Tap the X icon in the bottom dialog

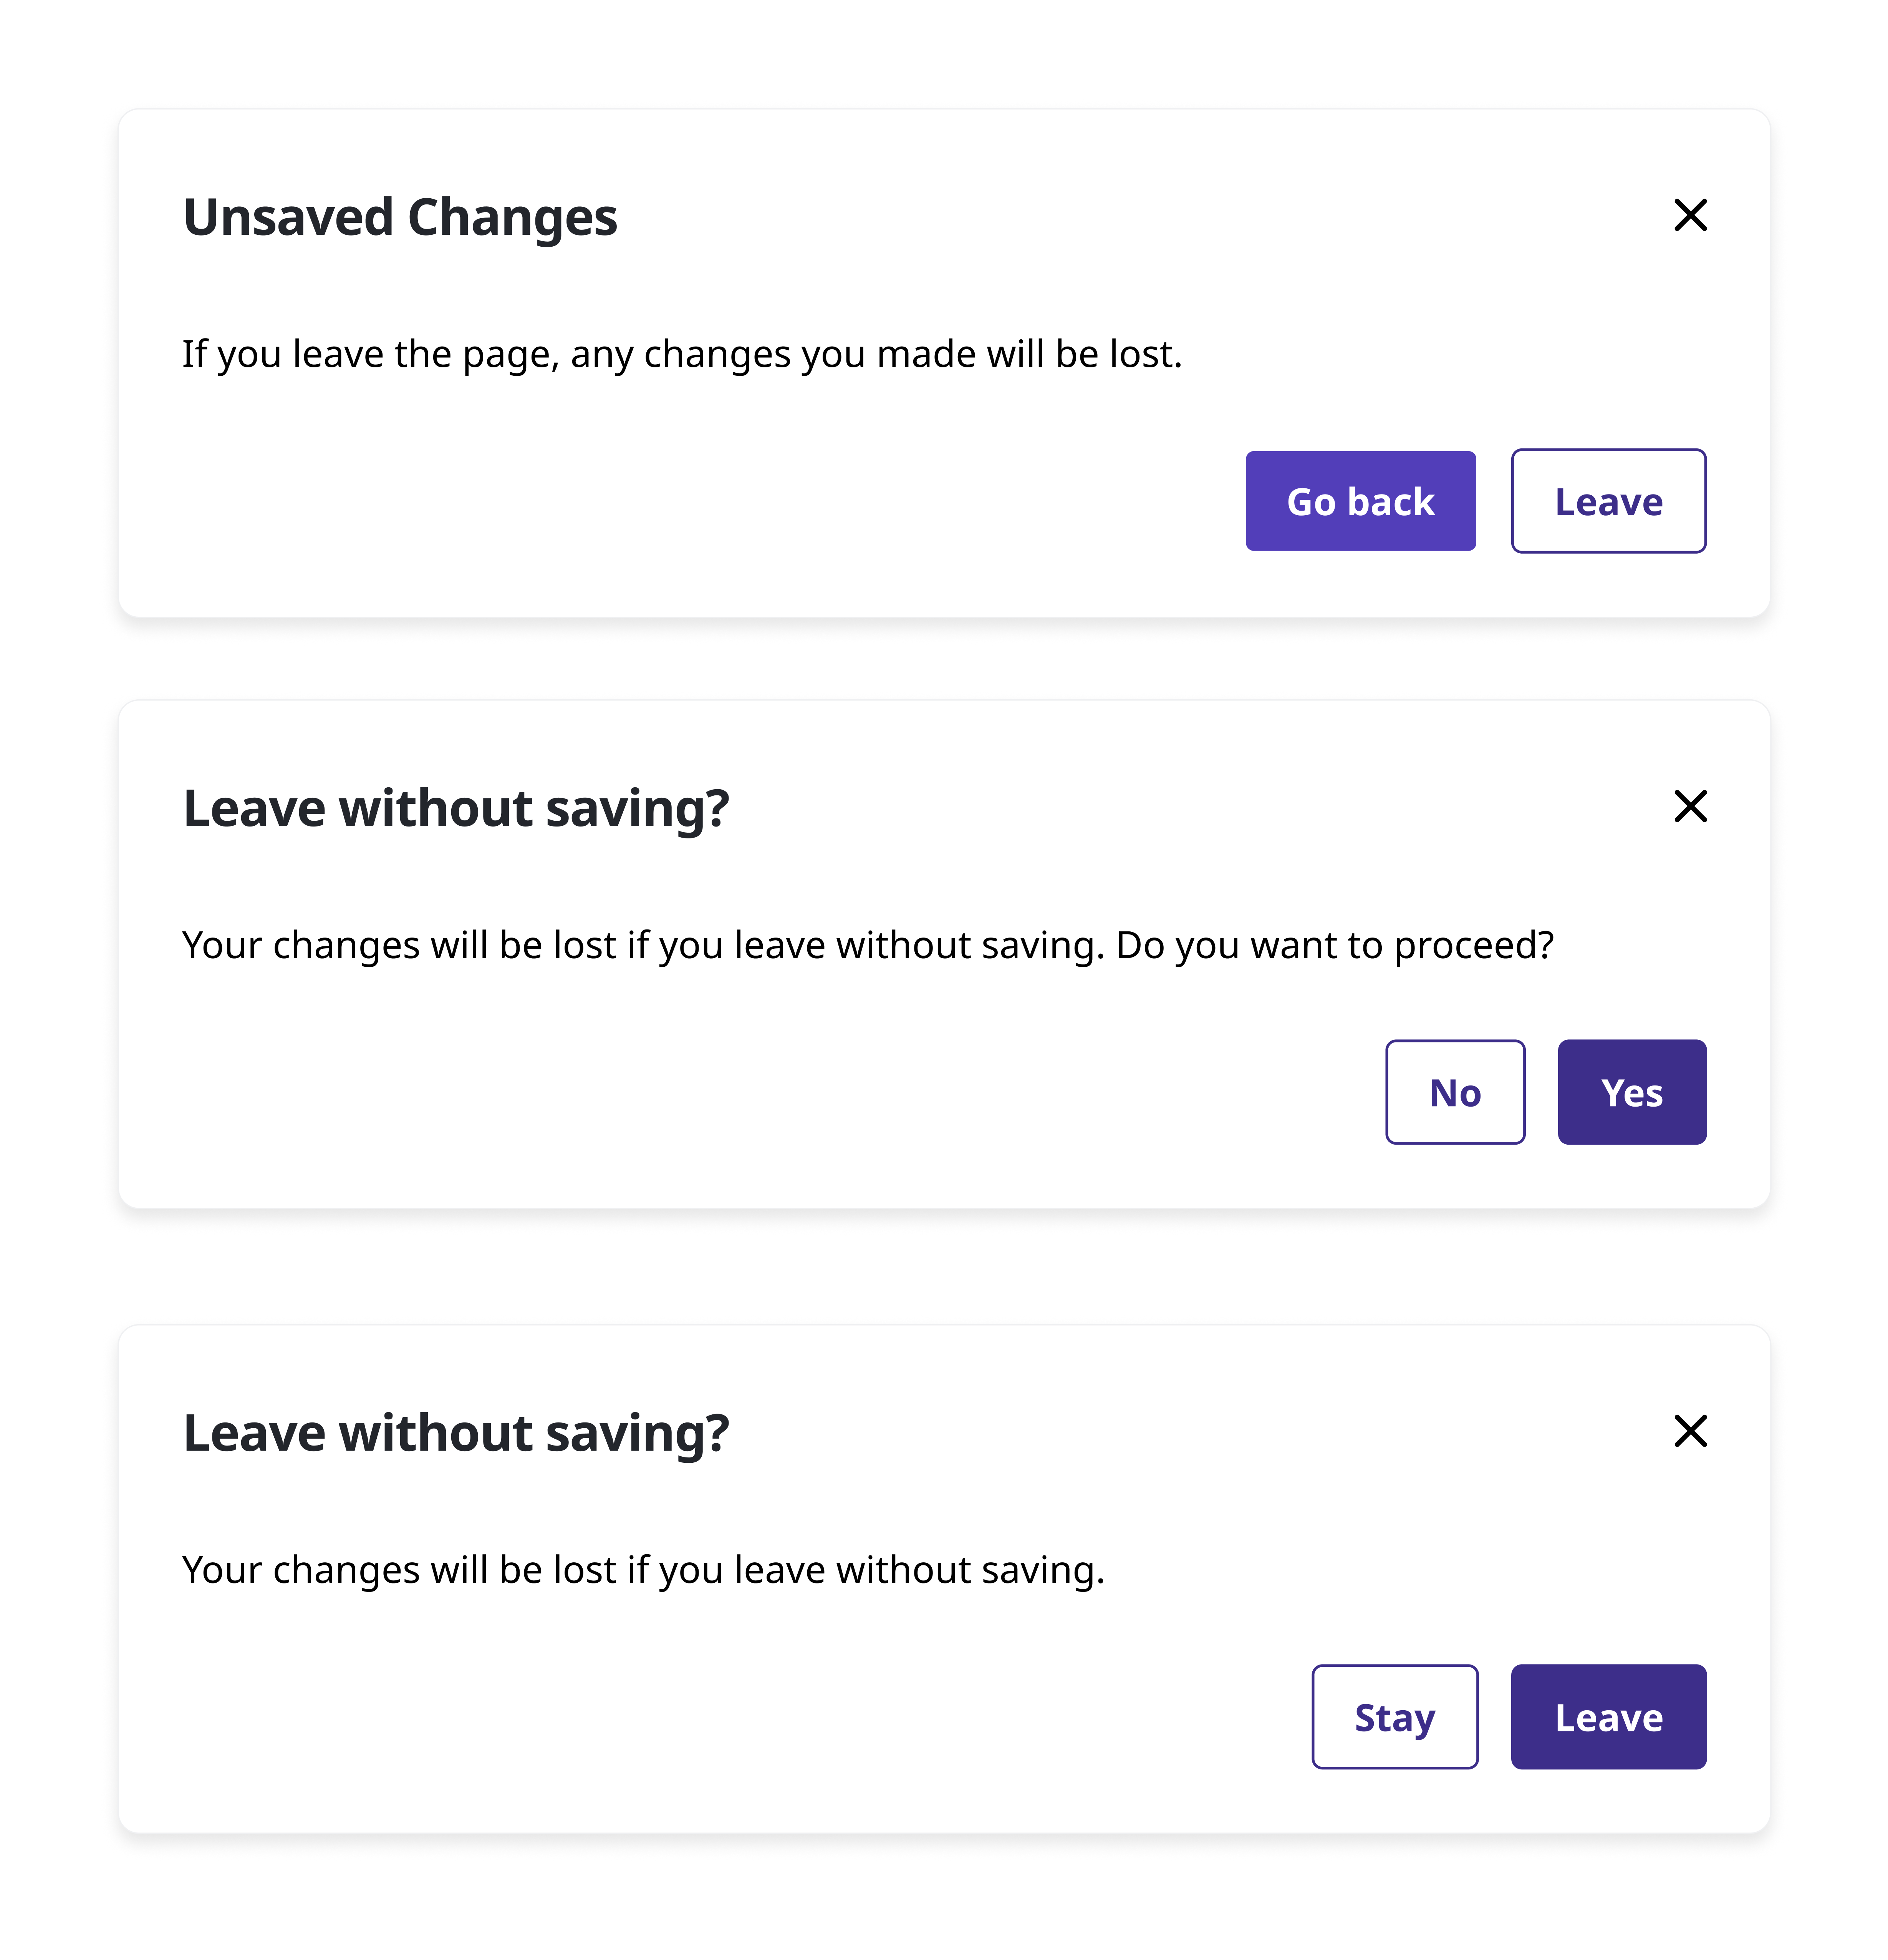click(1690, 1431)
